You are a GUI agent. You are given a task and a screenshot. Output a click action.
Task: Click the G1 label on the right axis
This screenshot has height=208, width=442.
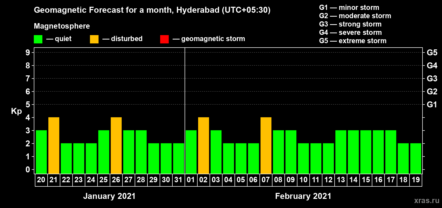click(x=432, y=105)
